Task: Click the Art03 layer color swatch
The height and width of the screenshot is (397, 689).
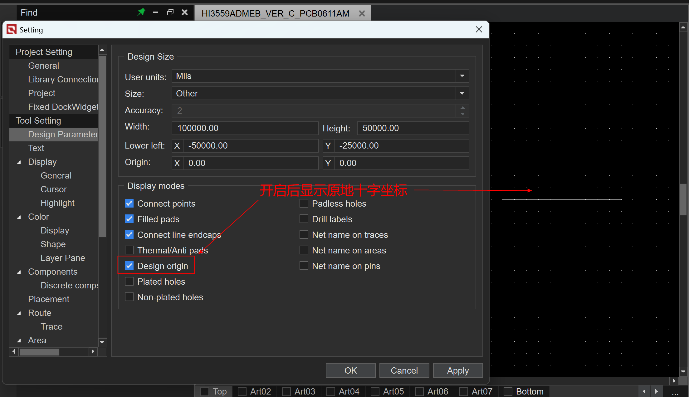Action: pos(286,391)
